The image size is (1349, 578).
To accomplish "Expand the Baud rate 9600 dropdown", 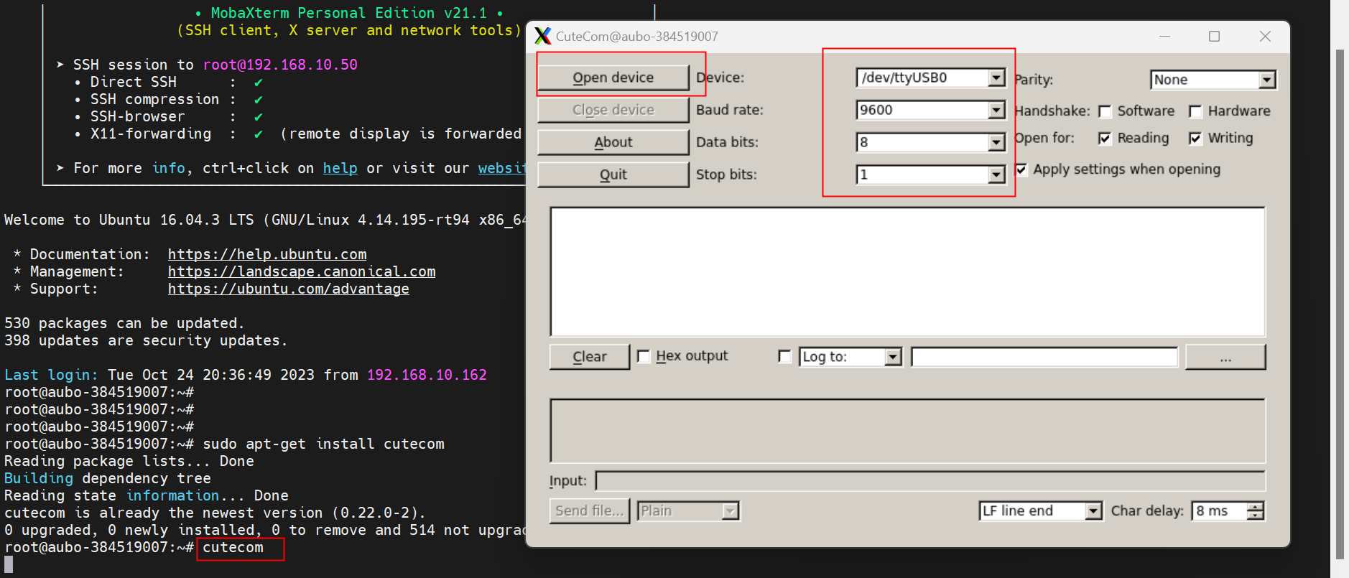I will coord(996,110).
